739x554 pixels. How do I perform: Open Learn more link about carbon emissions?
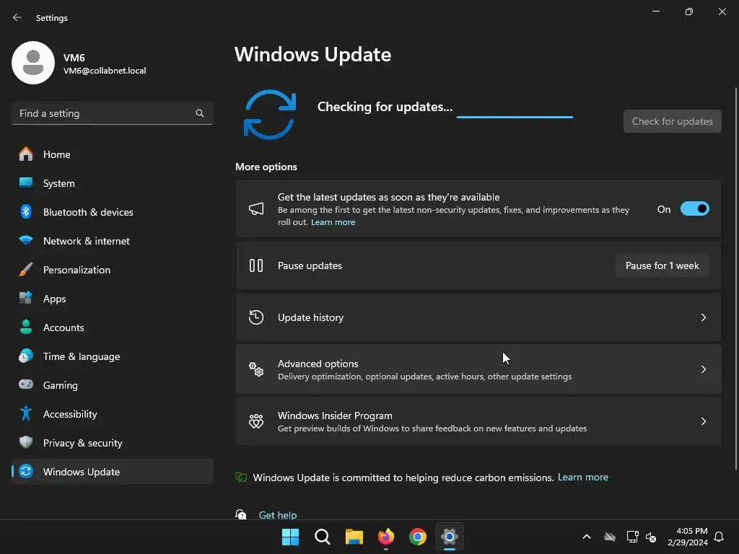583,478
